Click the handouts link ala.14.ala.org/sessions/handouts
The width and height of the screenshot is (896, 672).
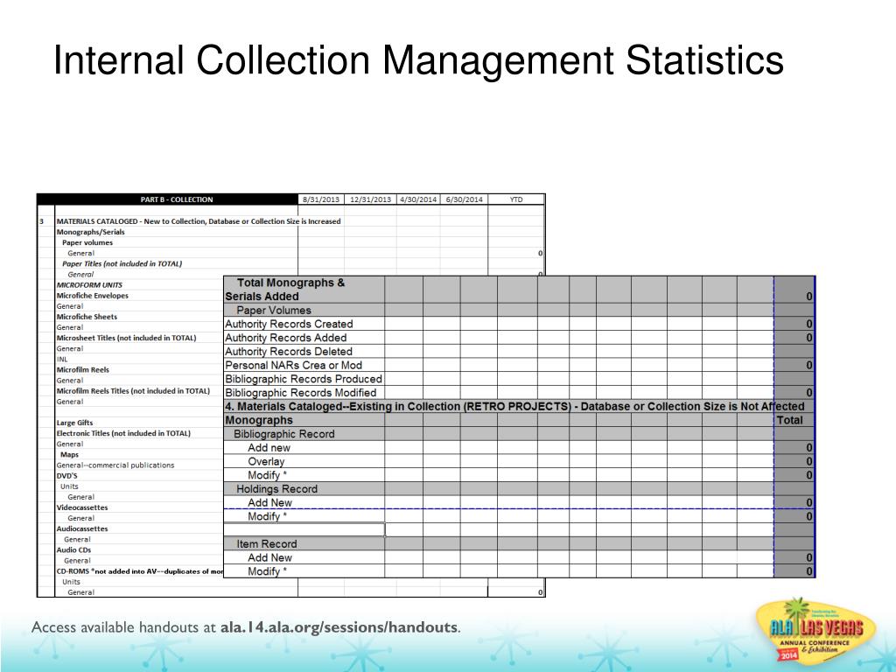339,627
